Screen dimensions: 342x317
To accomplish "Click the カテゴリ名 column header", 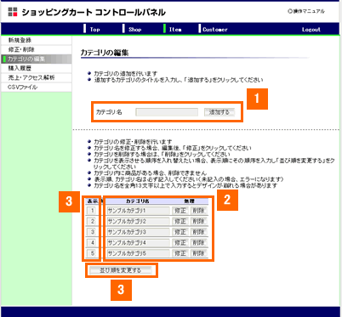I will pos(138,201).
